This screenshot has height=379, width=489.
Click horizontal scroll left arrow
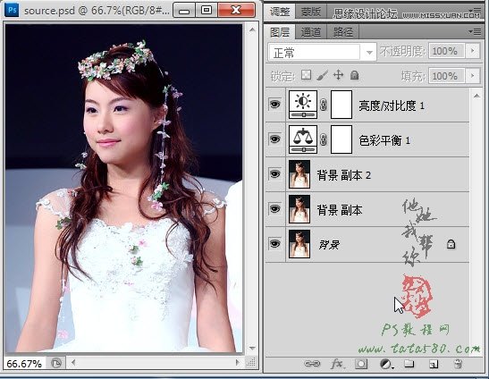pyautogui.click(x=73, y=363)
